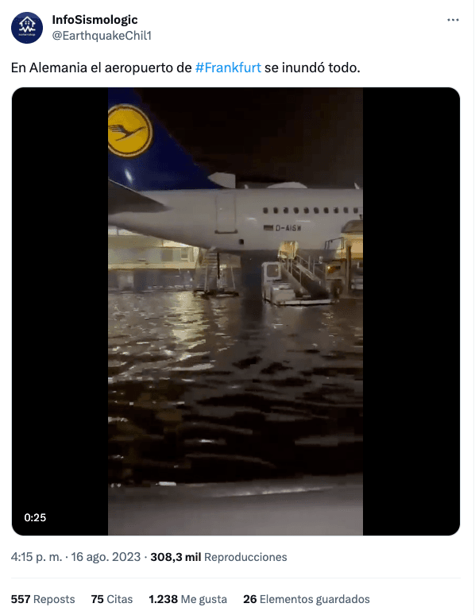Click the 26 Elementos guardados count
475x615 pixels.
(307, 599)
